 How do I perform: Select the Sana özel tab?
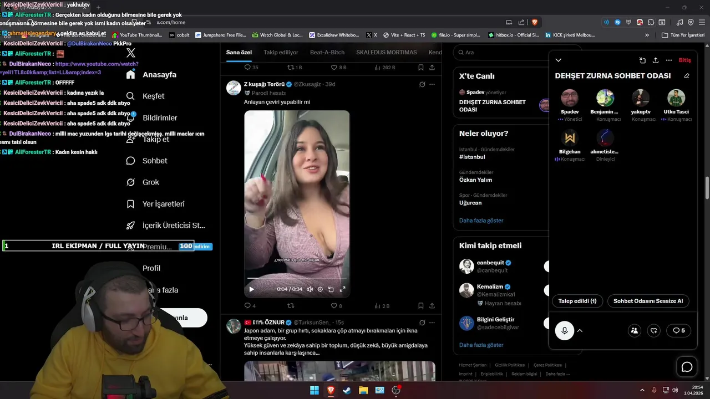coord(239,52)
